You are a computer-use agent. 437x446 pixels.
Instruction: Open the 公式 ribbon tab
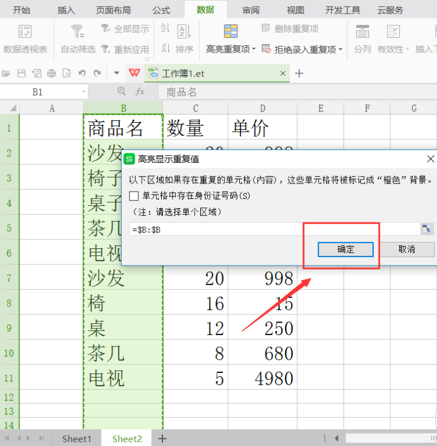161,10
